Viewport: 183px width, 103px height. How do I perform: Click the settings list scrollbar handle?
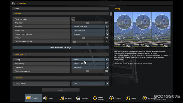coord(111,14)
